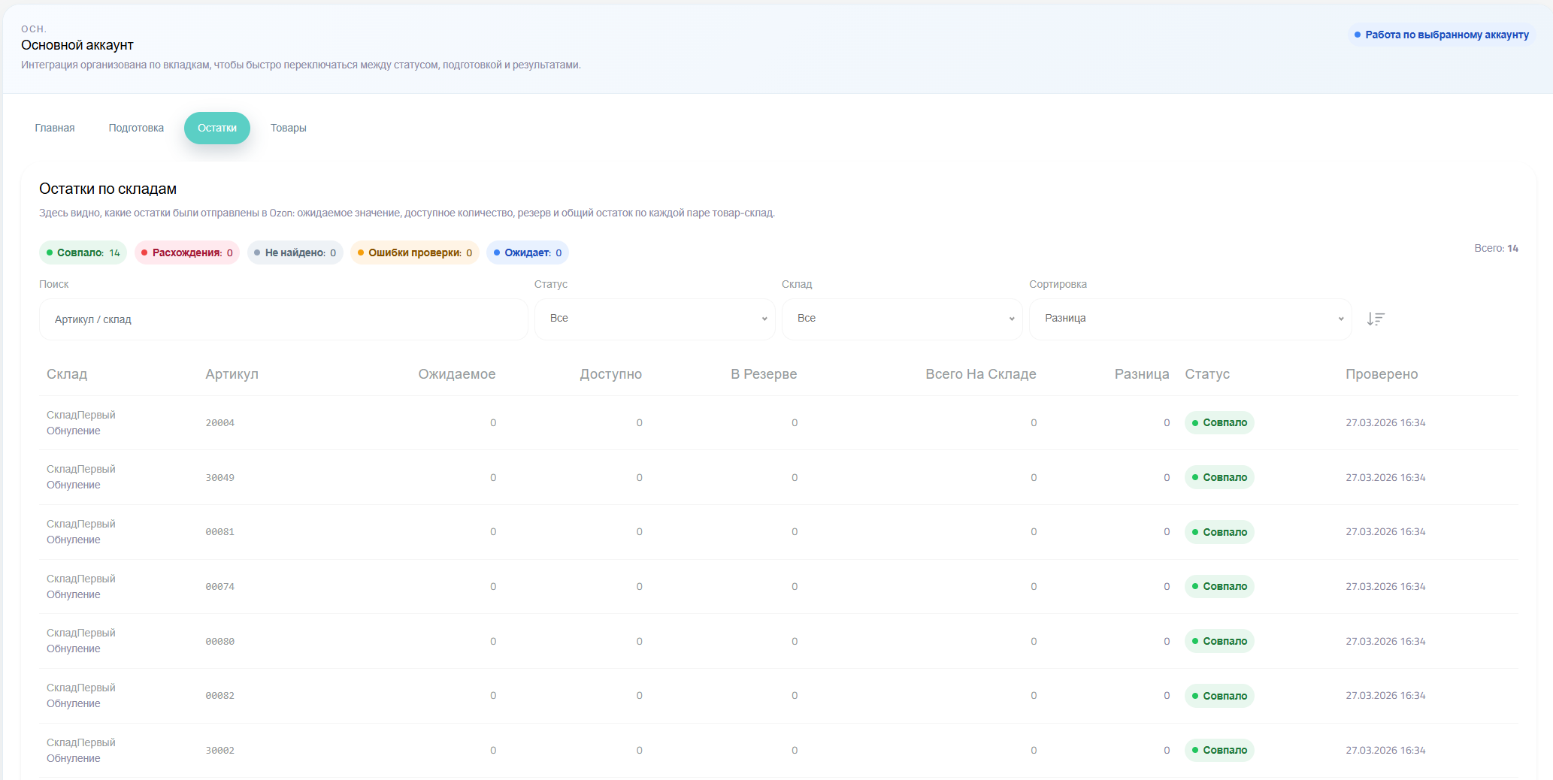Toggle the sort direction icon
The height and width of the screenshot is (780, 1553).
pyautogui.click(x=1376, y=319)
